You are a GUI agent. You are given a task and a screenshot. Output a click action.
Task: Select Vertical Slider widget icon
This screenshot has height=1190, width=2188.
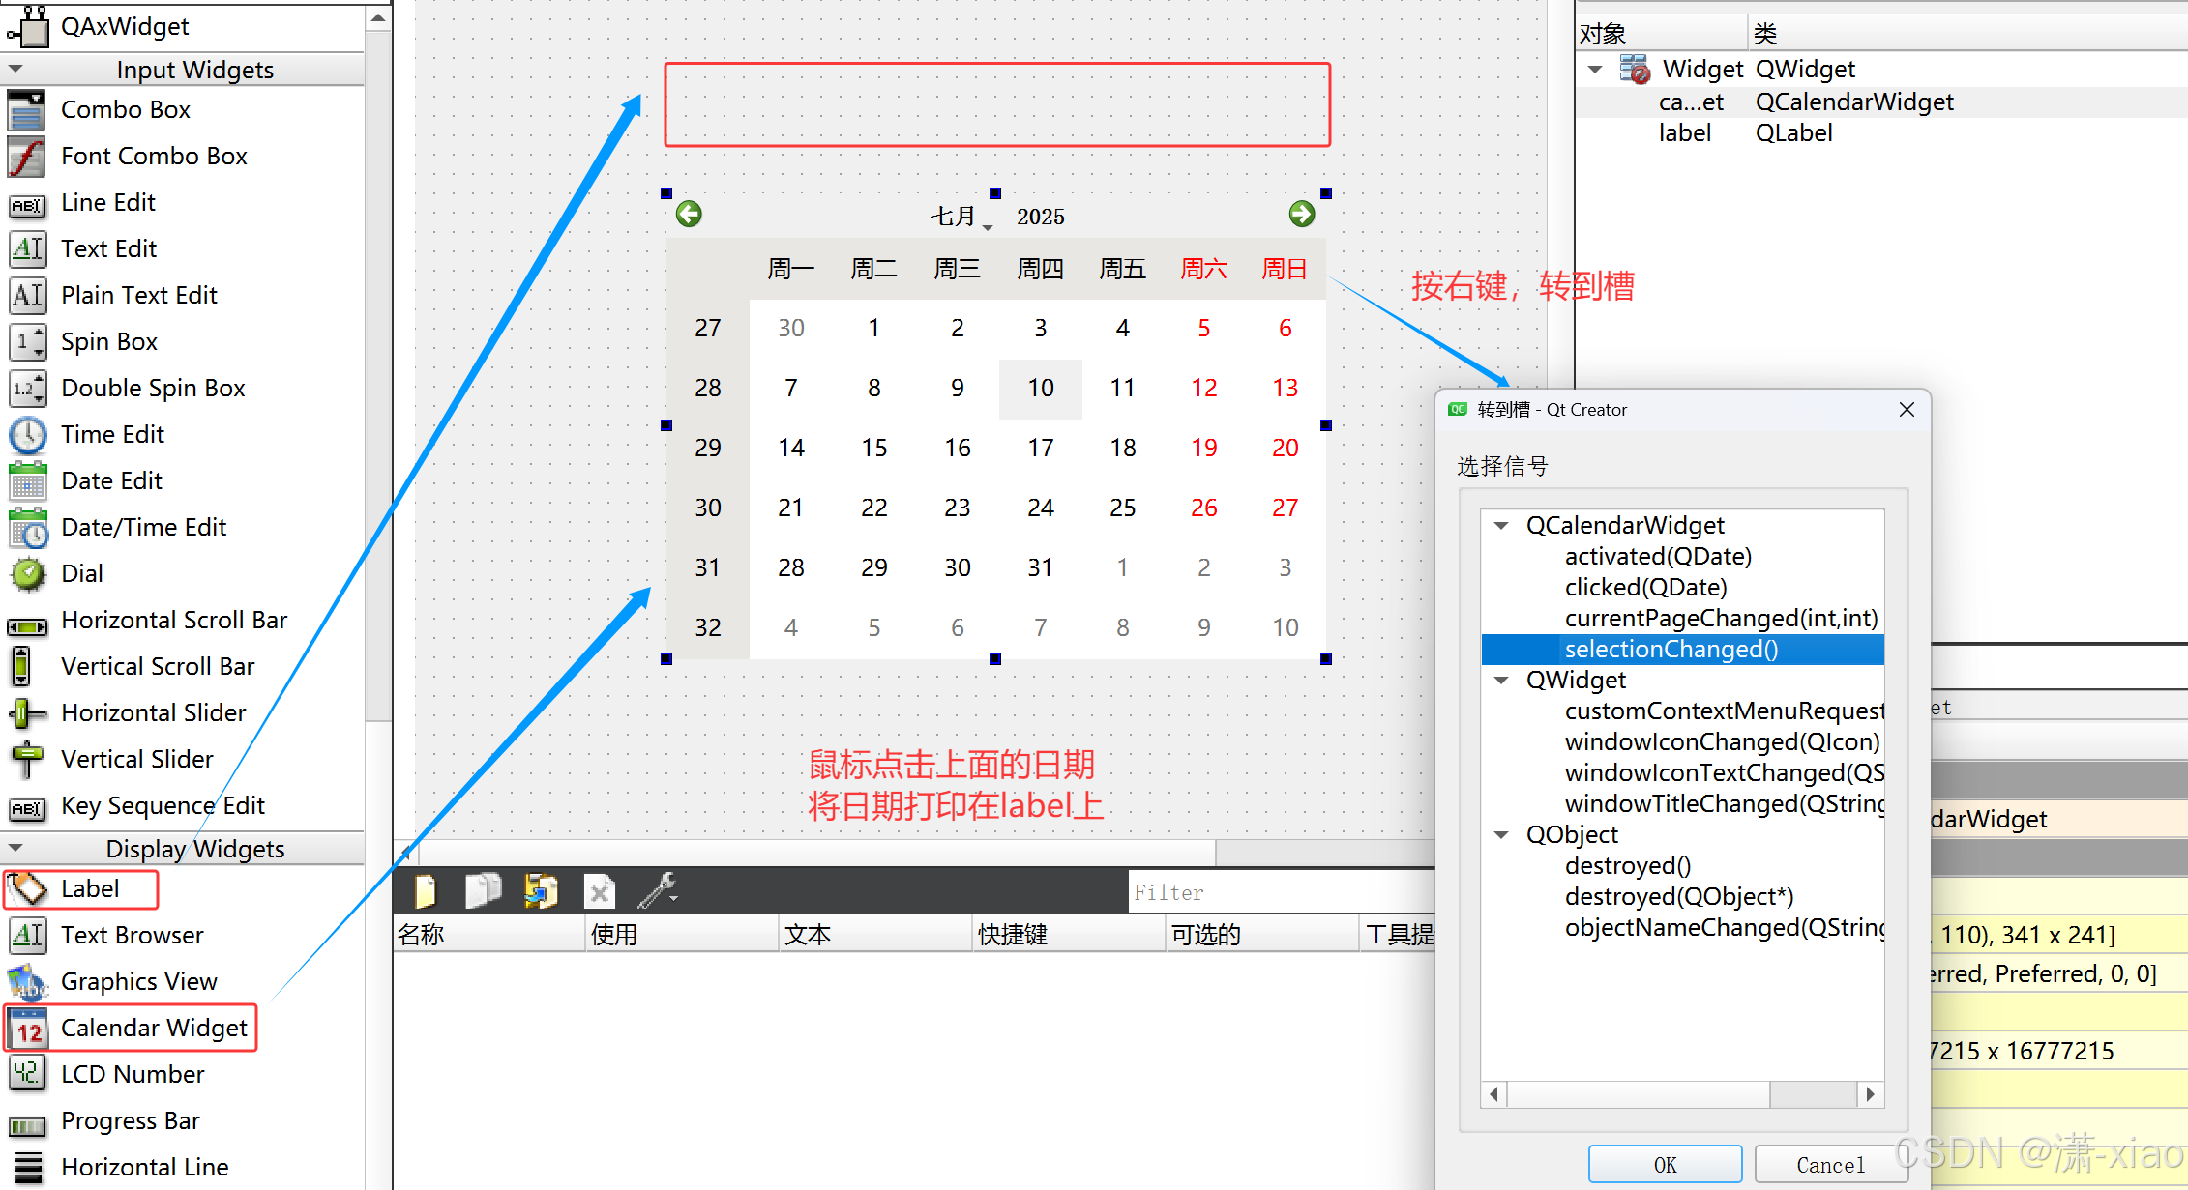tap(27, 760)
